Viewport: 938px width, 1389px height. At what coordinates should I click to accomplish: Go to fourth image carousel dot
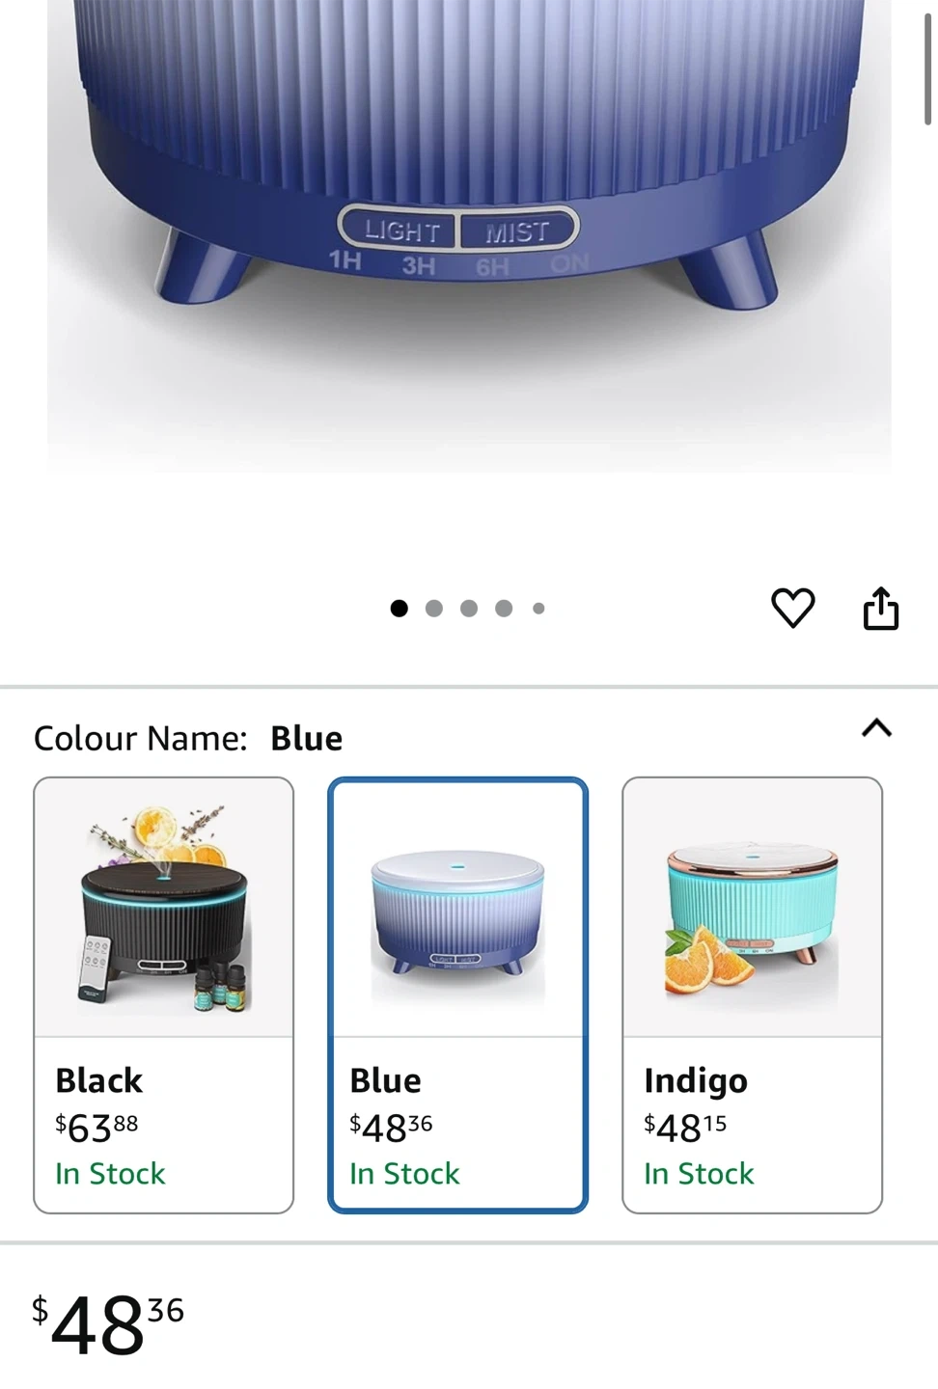(x=504, y=608)
